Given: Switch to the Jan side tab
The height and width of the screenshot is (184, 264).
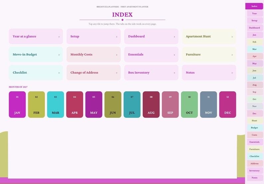Looking at the screenshot, I should tap(255, 35).
